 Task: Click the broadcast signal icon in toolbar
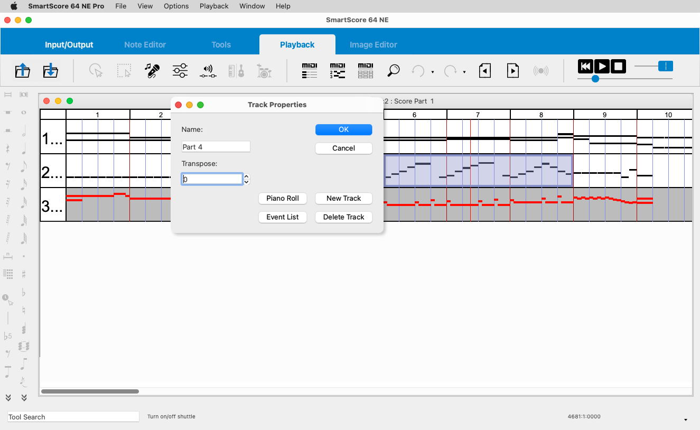point(541,71)
